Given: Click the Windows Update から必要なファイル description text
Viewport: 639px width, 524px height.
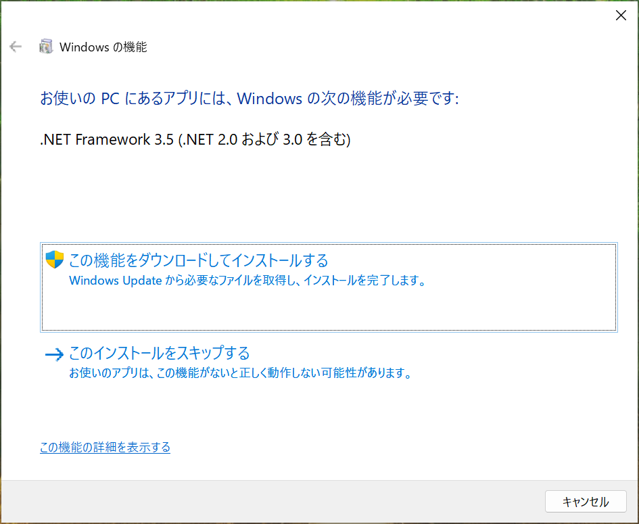Looking at the screenshot, I should [x=247, y=281].
